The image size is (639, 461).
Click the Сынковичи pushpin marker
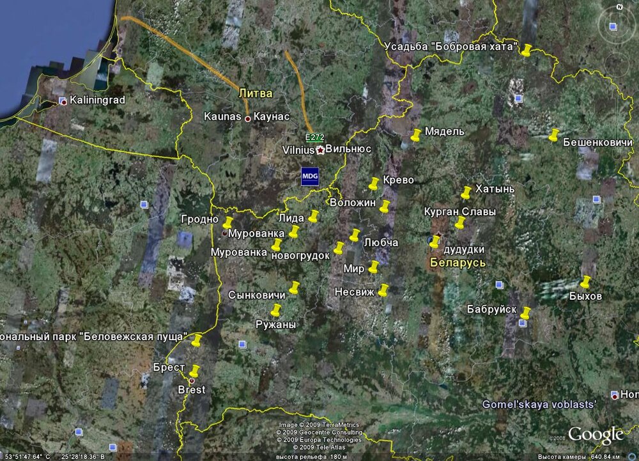[x=295, y=287]
